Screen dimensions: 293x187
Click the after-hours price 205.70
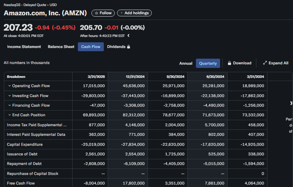point(91,28)
